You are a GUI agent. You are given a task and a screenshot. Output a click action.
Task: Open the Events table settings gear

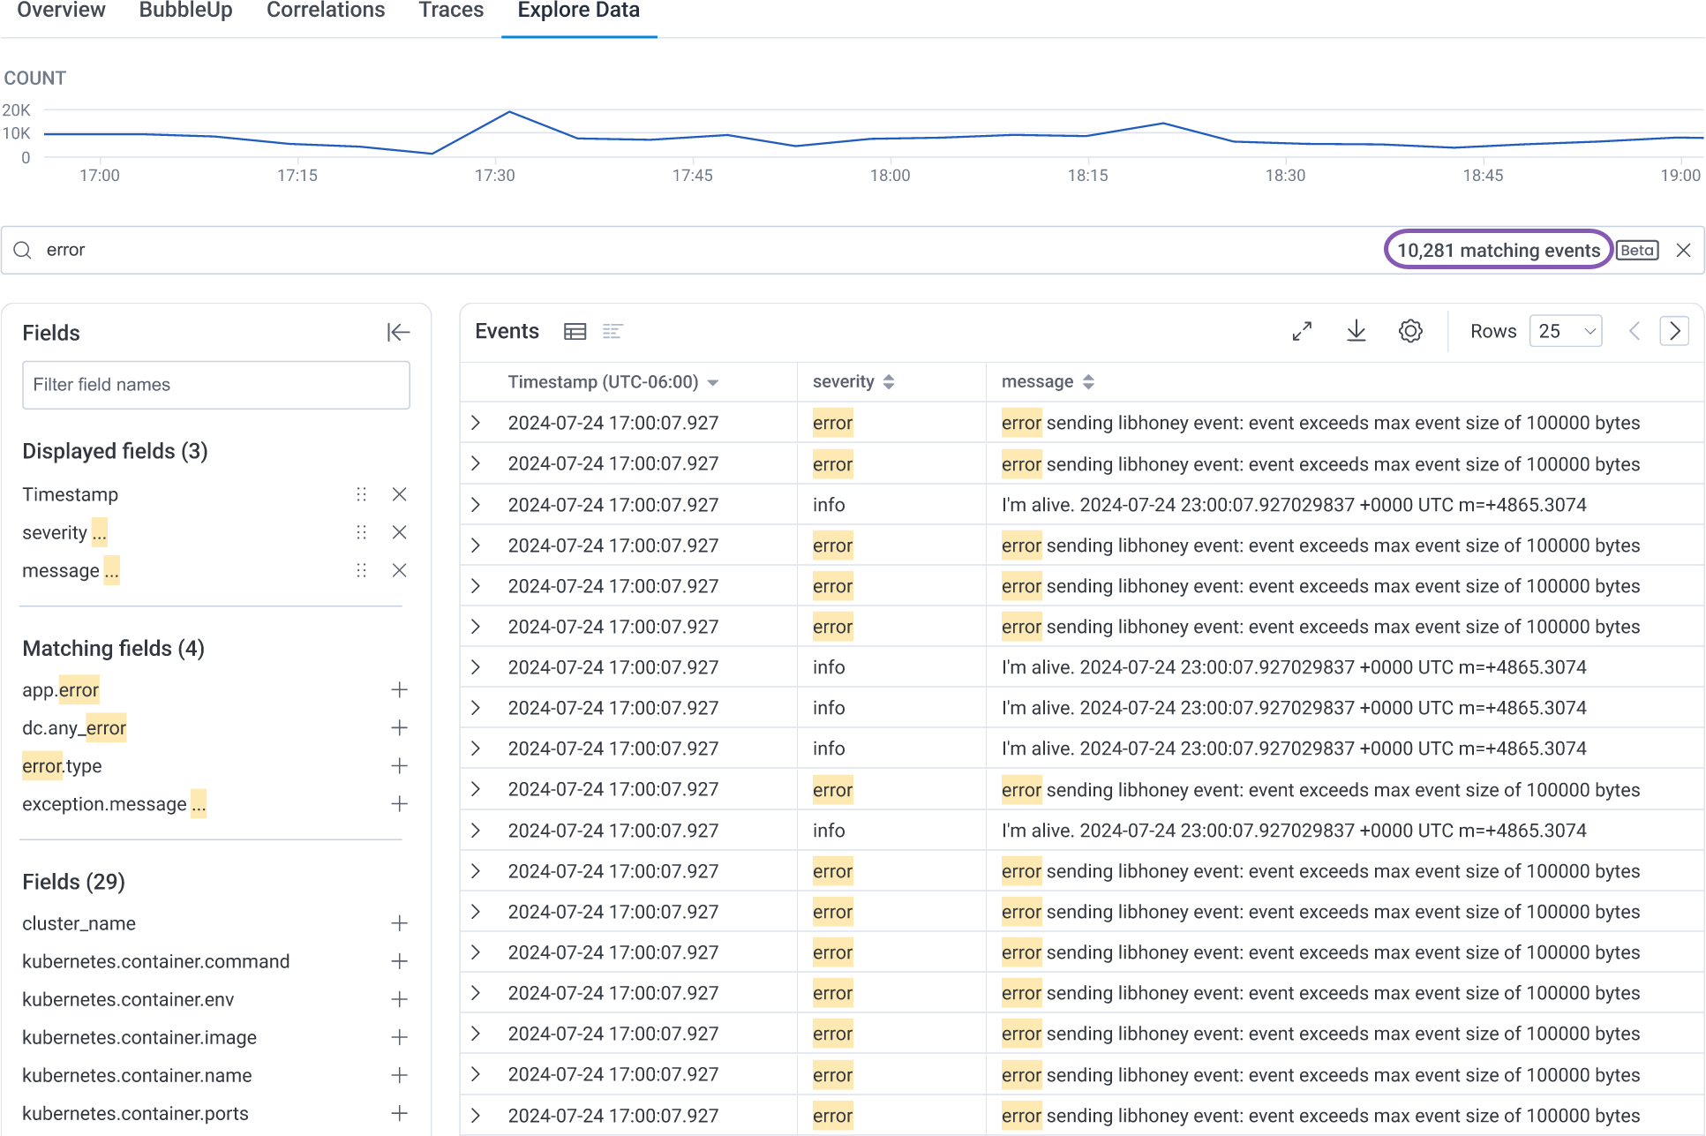(1409, 331)
